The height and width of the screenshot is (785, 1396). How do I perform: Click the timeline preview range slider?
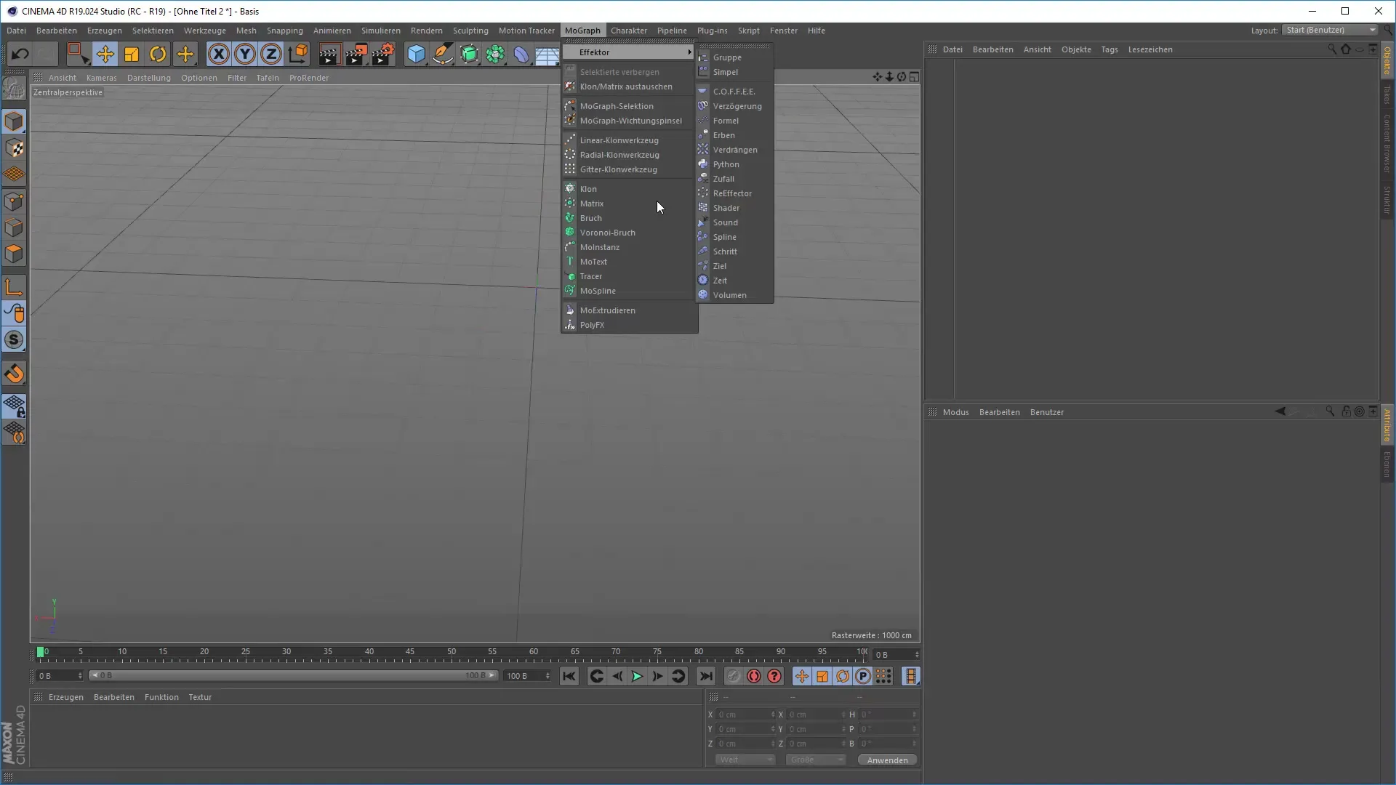click(292, 676)
